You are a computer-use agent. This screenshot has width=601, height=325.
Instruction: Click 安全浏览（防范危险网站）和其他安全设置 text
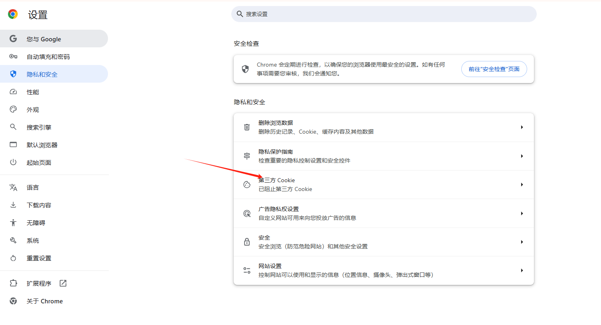tap(313, 246)
